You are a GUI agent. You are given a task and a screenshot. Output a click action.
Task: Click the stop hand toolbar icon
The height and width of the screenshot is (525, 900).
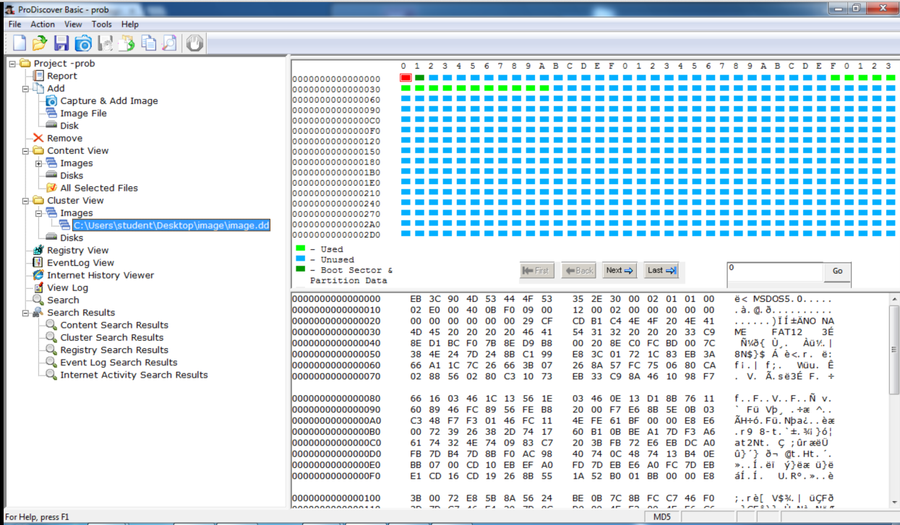[194, 43]
